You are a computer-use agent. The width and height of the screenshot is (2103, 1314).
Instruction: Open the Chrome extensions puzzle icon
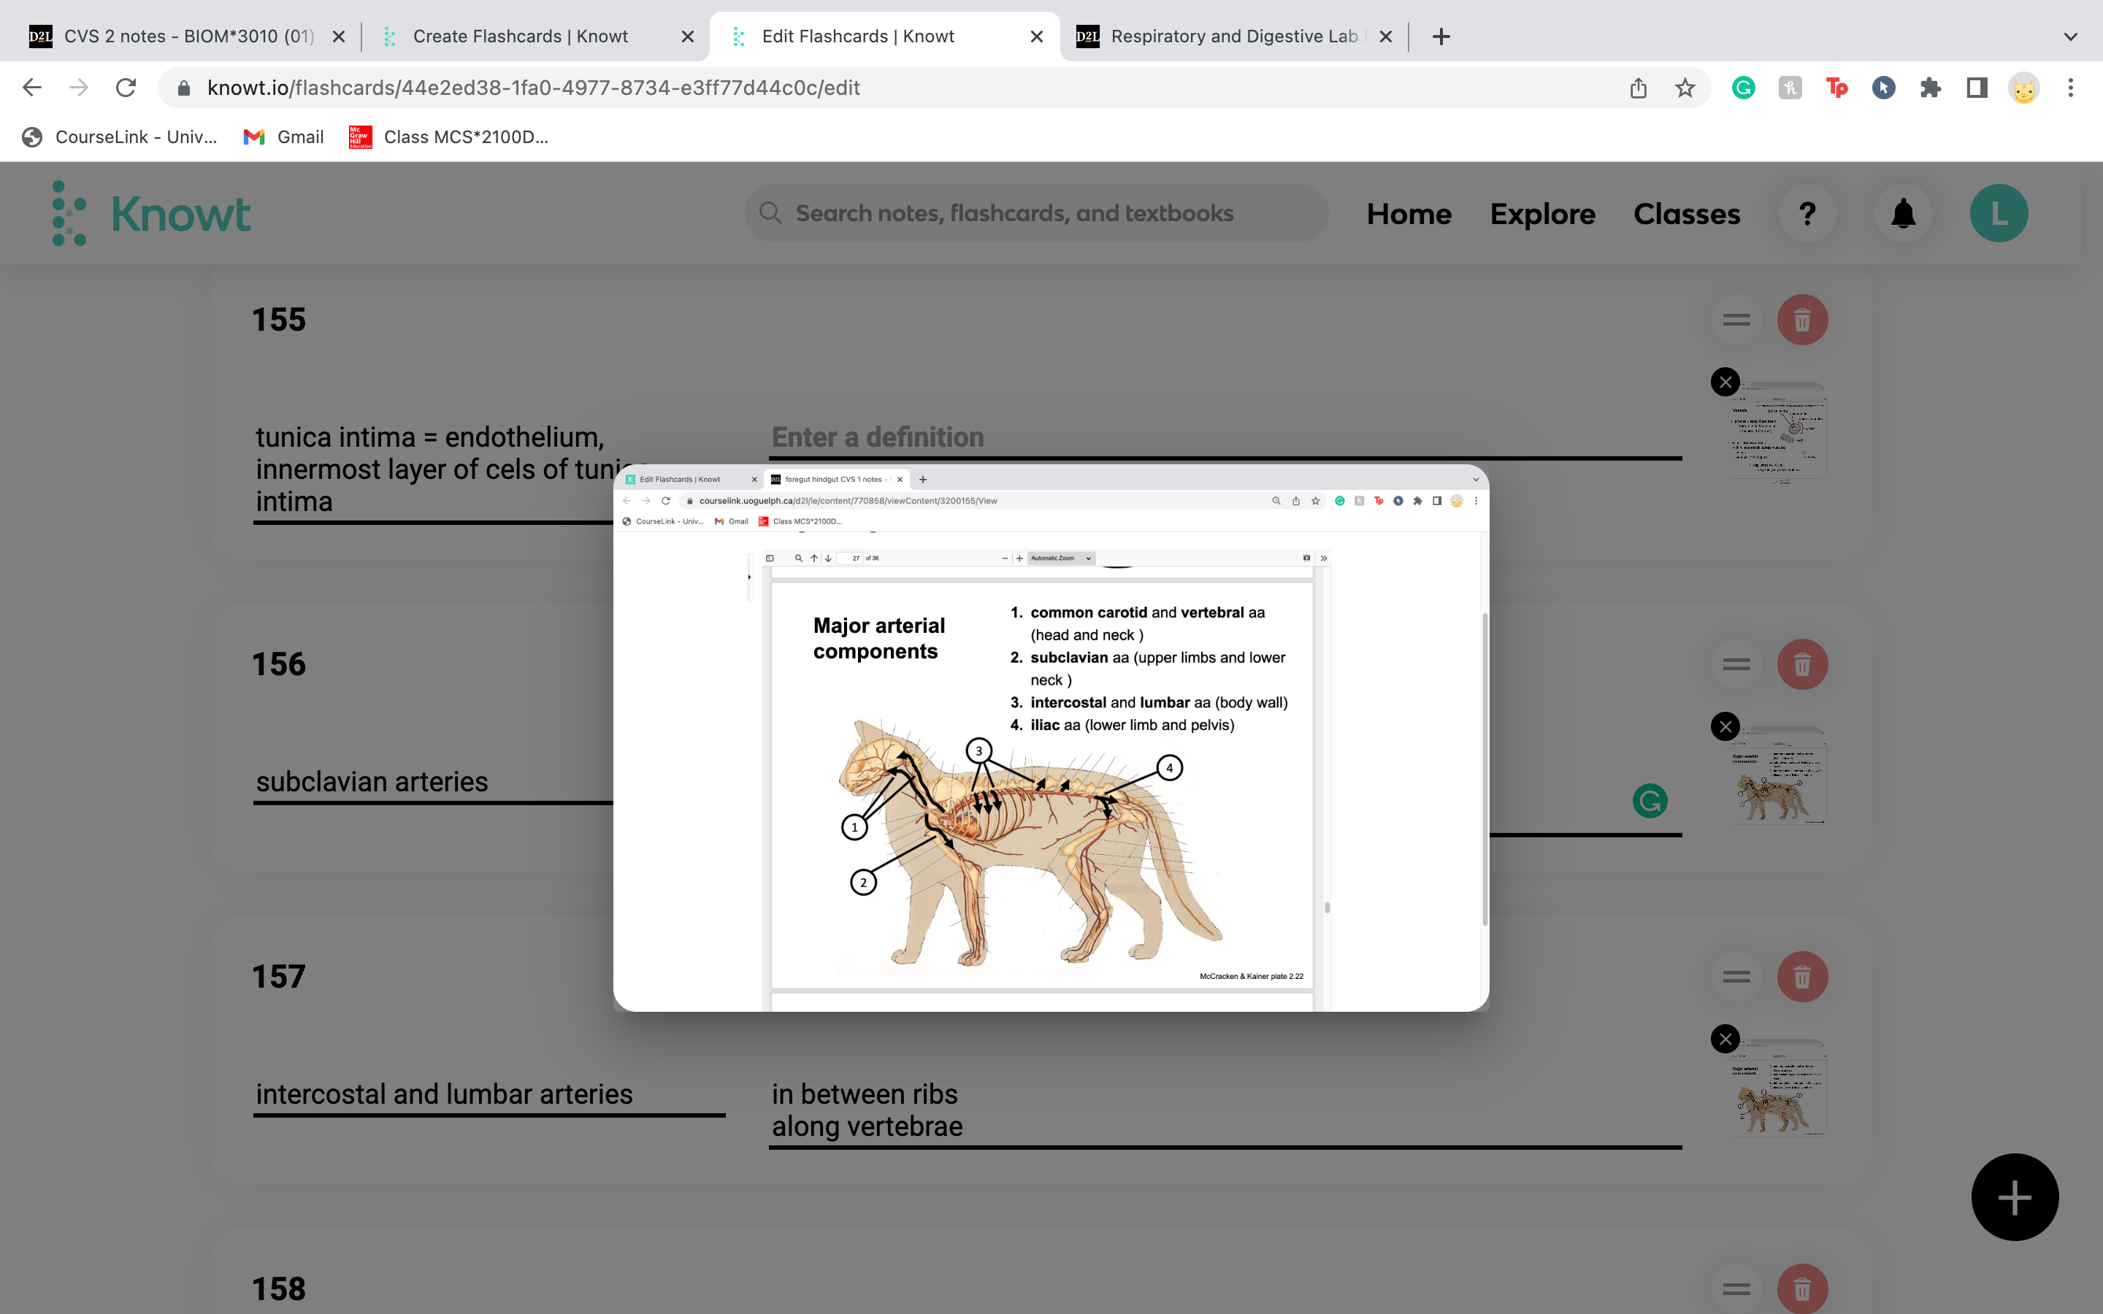pos(1930,88)
